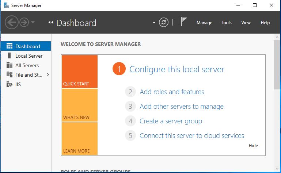Open the navigation history dropdown arrow

click(33, 23)
